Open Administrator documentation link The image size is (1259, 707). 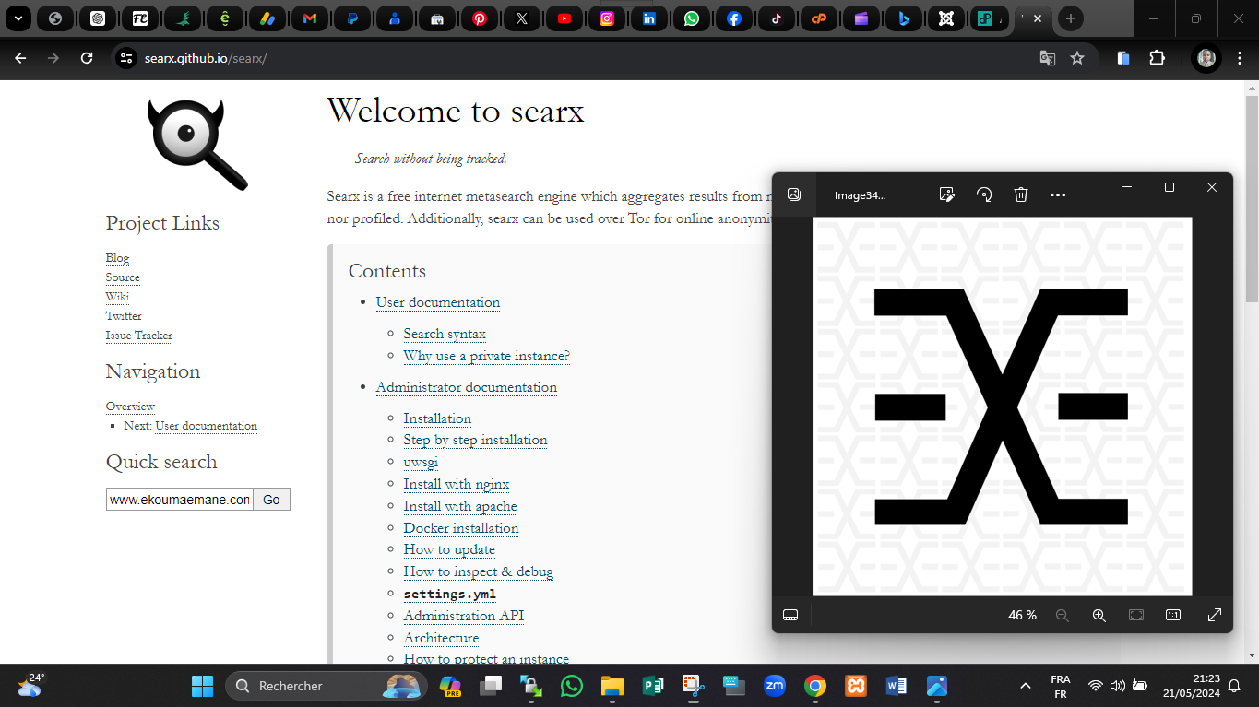[x=466, y=387]
